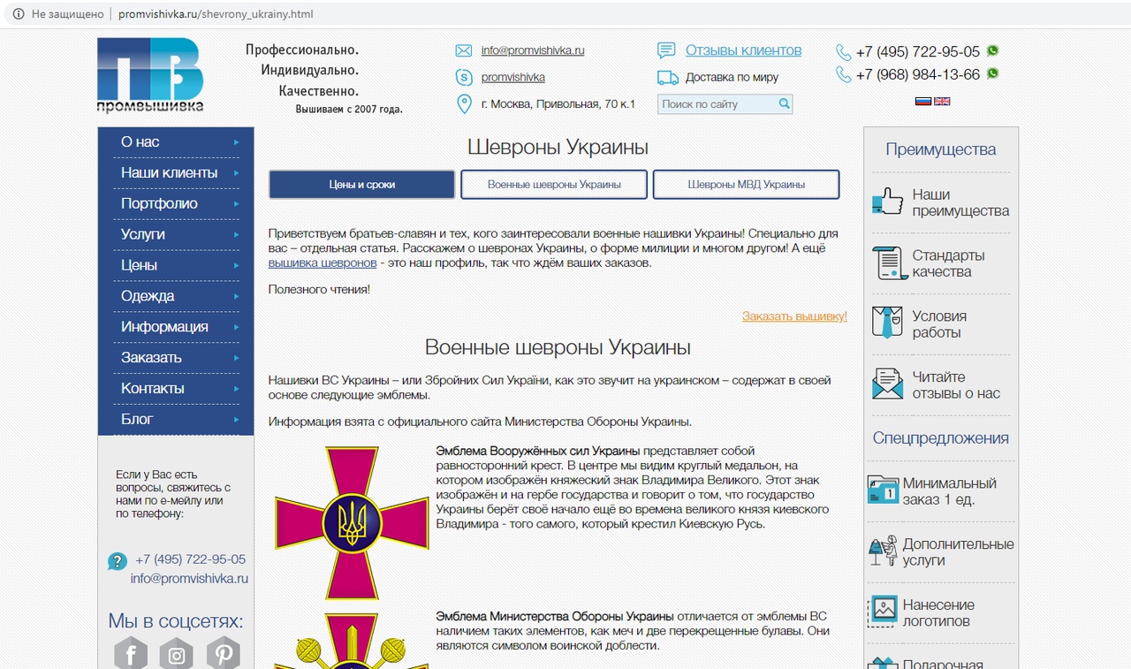
Task: Click site info icon in address bar
Action: click(x=19, y=14)
